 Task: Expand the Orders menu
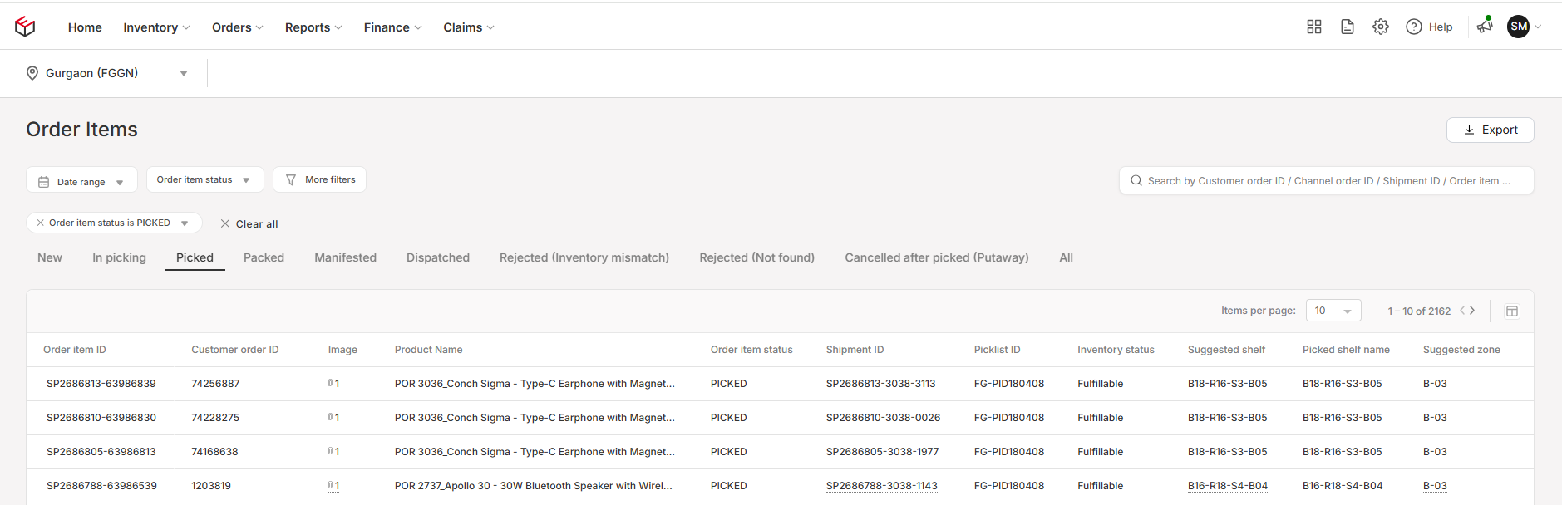237,27
